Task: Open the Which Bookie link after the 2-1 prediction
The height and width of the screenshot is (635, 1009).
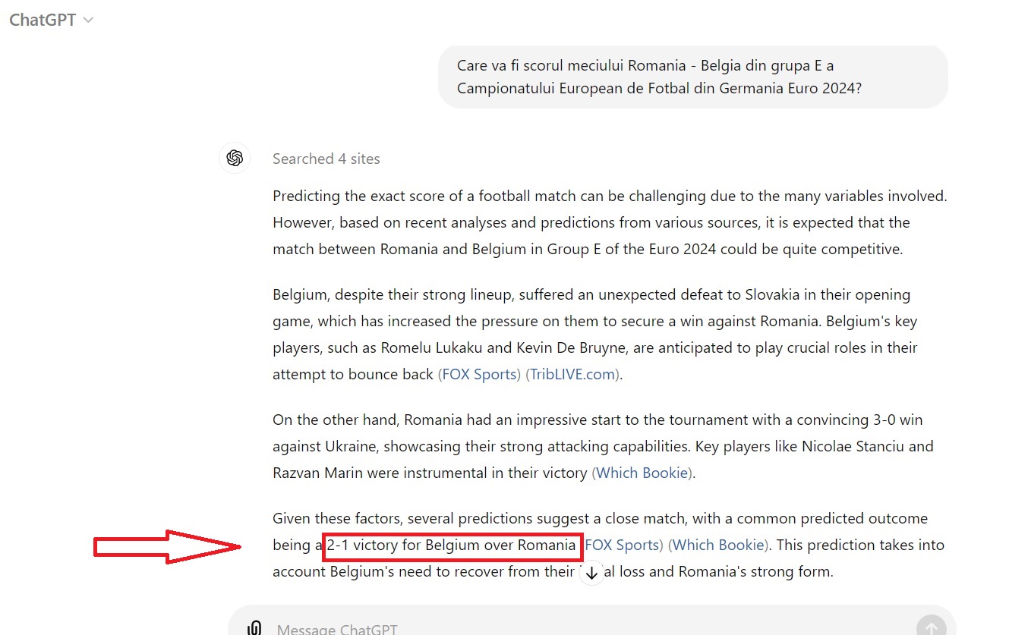Action: pyautogui.click(x=718, y=545)
